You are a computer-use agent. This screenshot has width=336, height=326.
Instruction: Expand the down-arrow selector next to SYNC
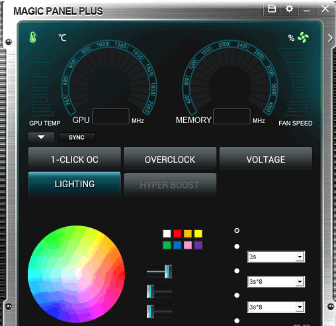[41, 137]
